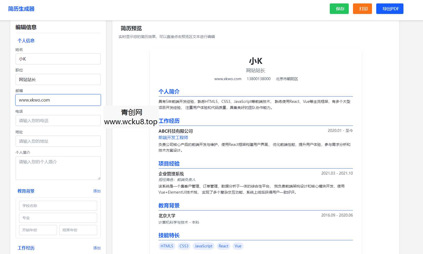This screenshot has width=423, height=254.
Task: Select the React skill tag
Action: click(x=223, y=246)
